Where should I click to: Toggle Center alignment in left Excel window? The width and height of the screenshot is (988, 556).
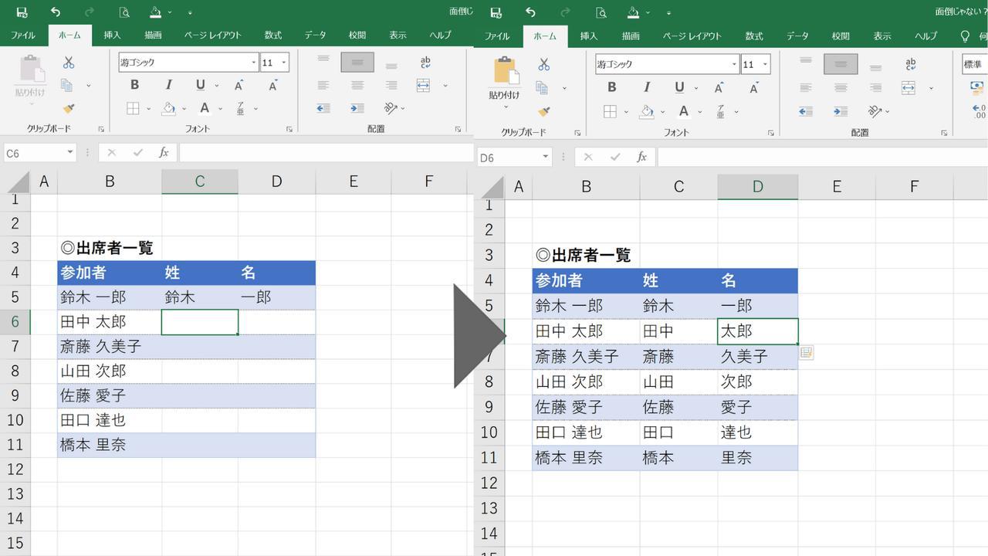click(357, 85)
